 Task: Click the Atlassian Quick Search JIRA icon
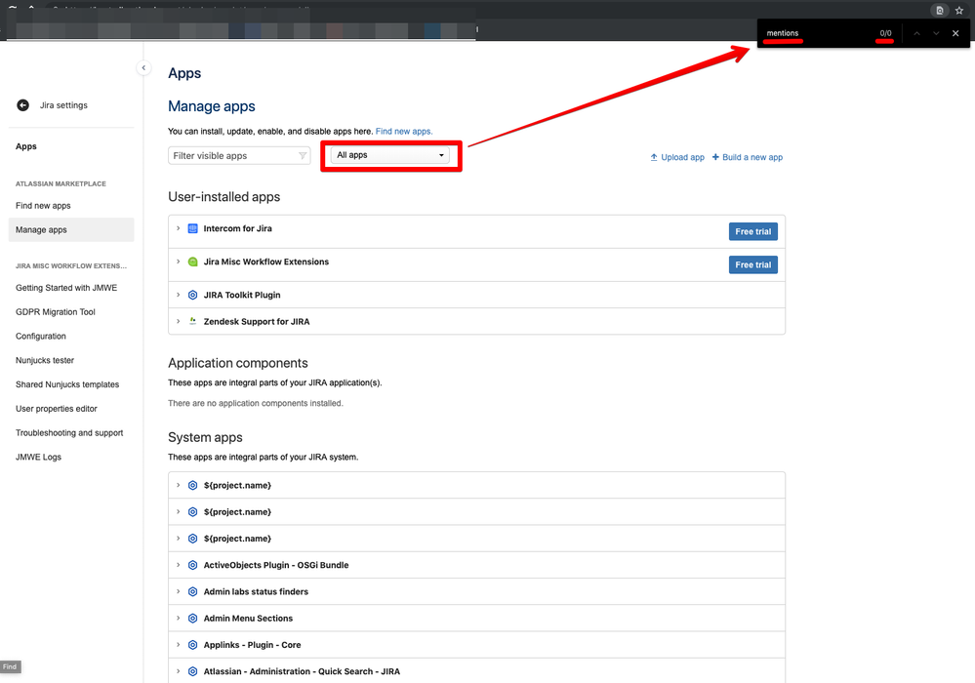[x=193, y=672]
